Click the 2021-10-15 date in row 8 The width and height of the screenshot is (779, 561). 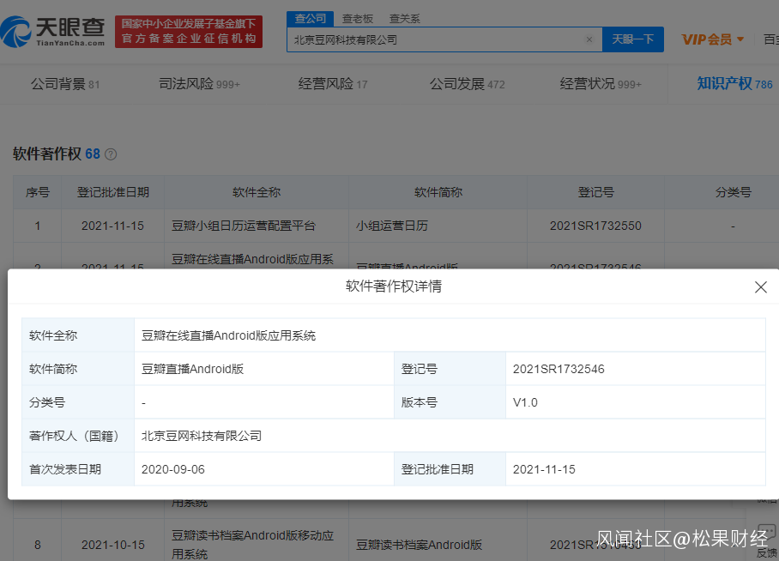pos(112,545)
